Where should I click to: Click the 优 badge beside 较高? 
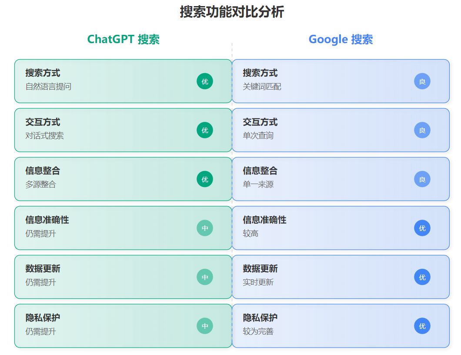pos(422,228)
